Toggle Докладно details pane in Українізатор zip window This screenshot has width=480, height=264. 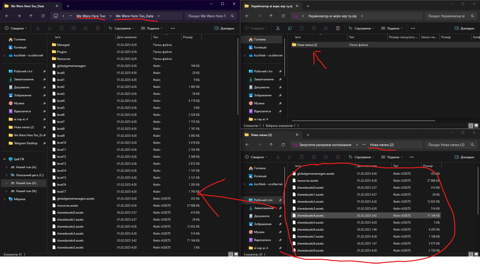pyautogui.click(x=464, y=28)
